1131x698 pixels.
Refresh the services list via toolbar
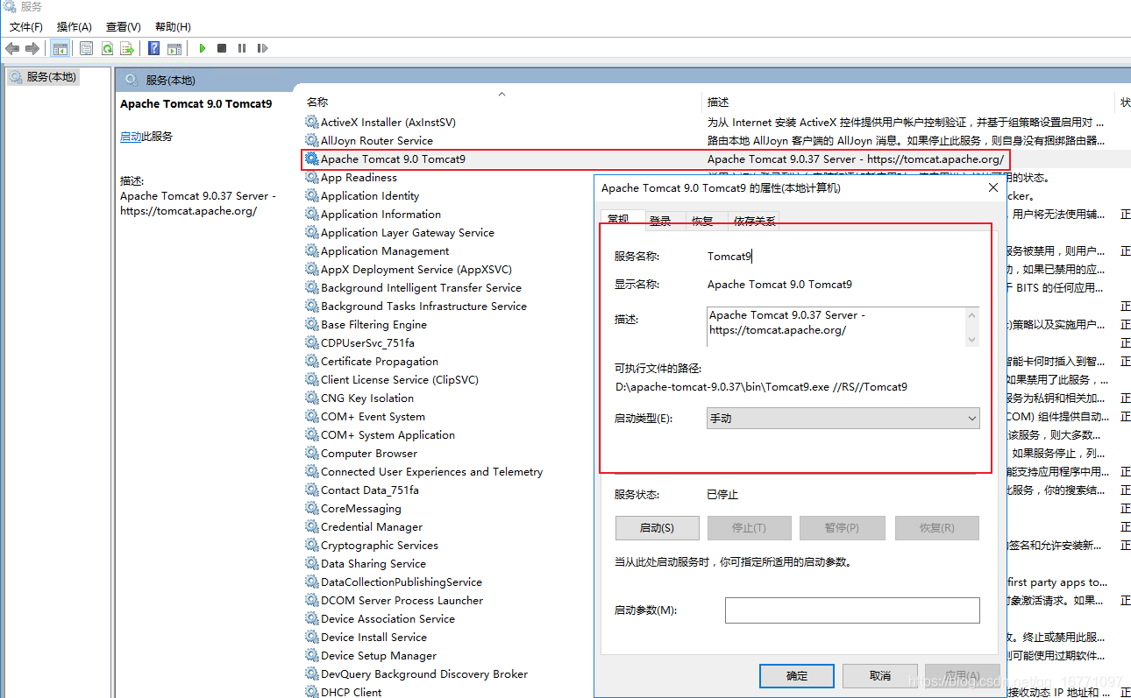click(107, 49)
